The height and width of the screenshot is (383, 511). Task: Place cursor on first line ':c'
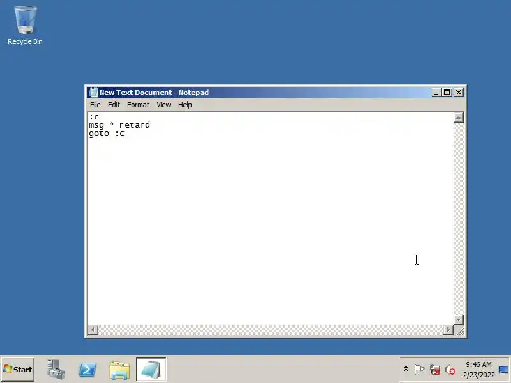point(94,117)
